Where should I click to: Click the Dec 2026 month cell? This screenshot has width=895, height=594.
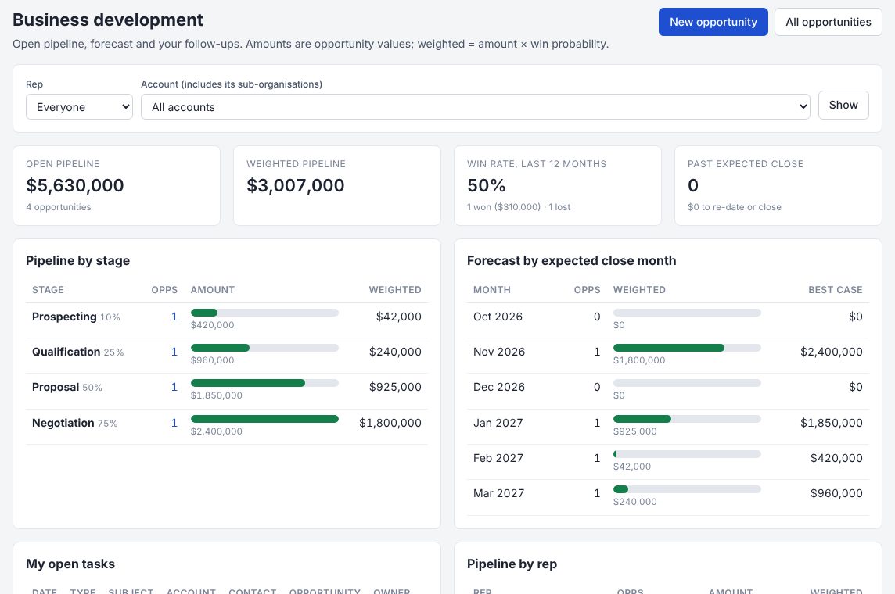point(499,387)
